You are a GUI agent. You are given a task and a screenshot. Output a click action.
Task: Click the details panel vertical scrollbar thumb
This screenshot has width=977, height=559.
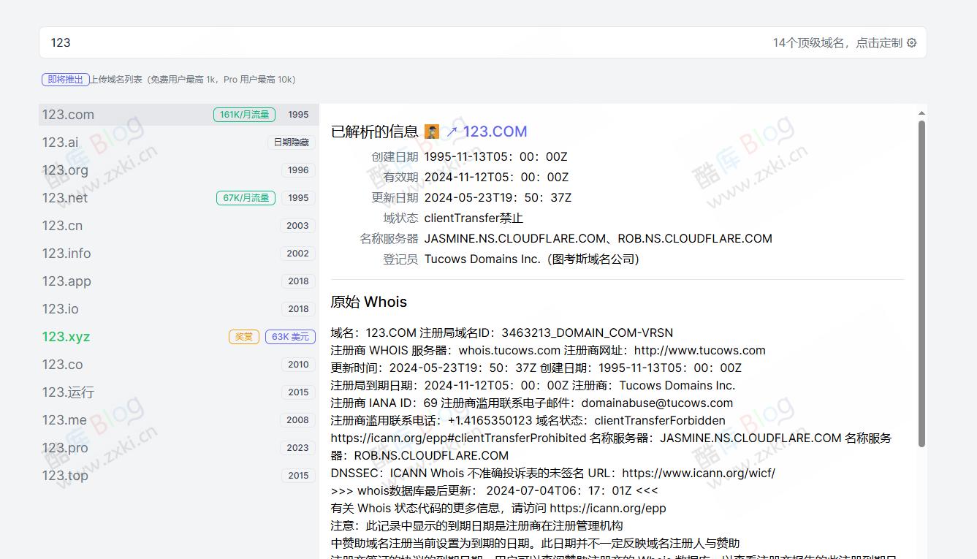921,284
